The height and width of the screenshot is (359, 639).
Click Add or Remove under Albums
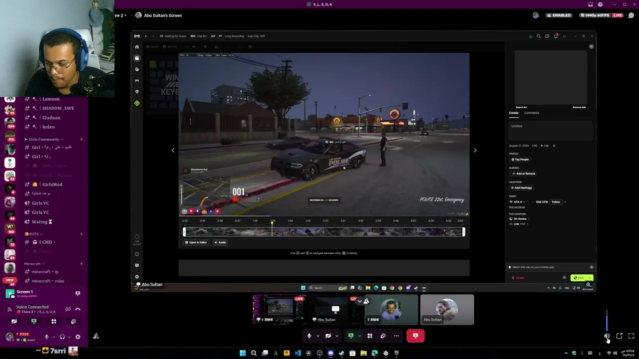point(524,174)
